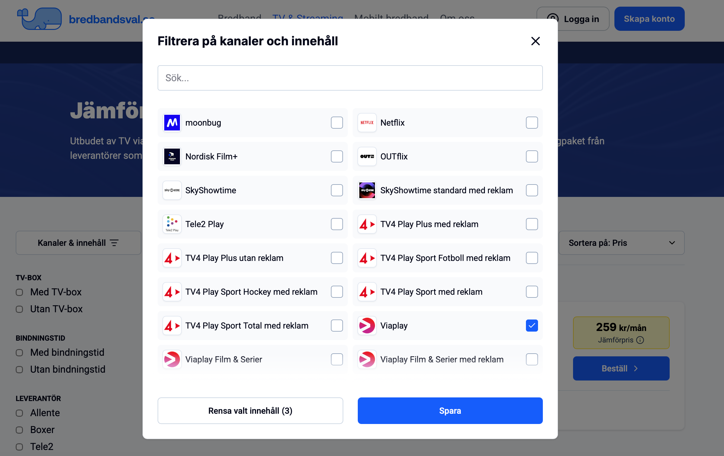This screenshot has height=456, width=724.
Task: Click the Nordisk Film+ logo icon
Action: click(172, 156)
